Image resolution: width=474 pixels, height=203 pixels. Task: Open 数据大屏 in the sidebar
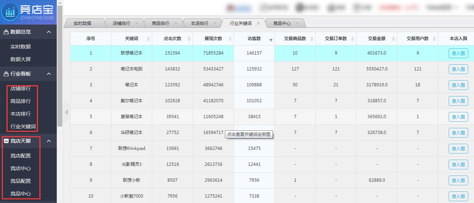click(21, 59)
